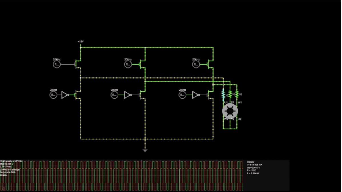342x192 pixels.
Task: Click the 10-ohm resistor above V1
Action: (230, 94)
